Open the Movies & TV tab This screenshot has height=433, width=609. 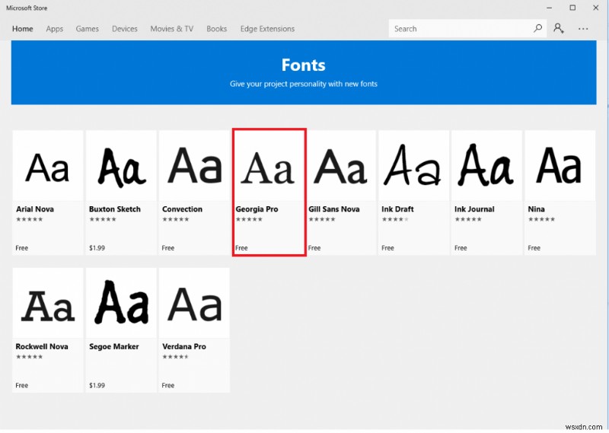point(172,29)
